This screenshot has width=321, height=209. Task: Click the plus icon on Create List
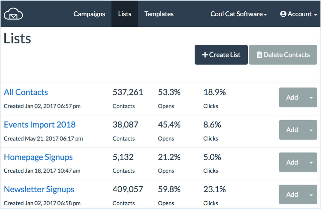(x=205, y=55)
